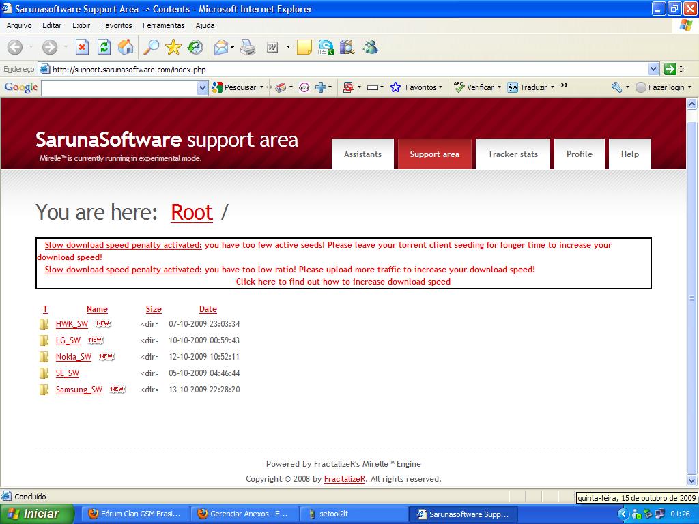Edit page with the Word icon
Image resolution: width=699 pixels, height=524 pixels.
click(272, 47)
